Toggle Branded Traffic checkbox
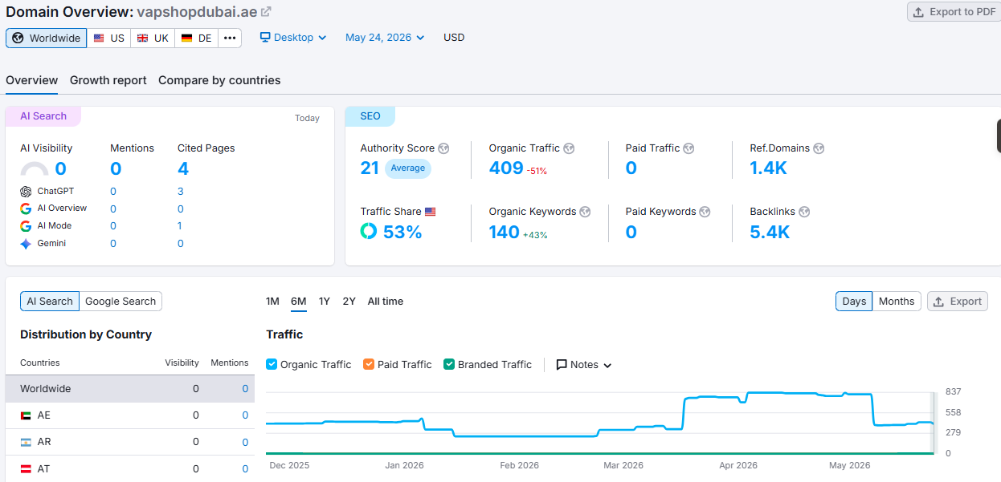 pos(449,364)
